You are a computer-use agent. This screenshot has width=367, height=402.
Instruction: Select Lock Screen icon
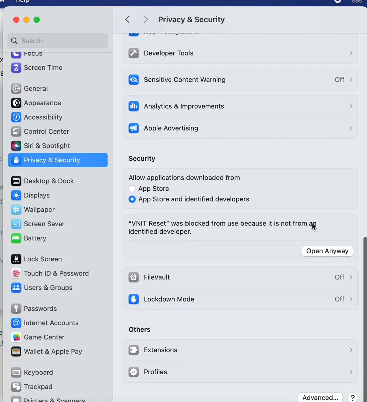pyautogui.click(x=16, y=259)
